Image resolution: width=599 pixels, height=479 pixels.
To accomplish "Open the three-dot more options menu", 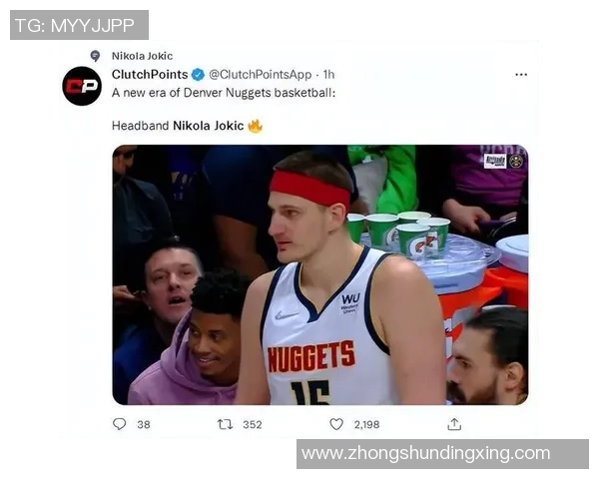I will [x=521, y=75].
